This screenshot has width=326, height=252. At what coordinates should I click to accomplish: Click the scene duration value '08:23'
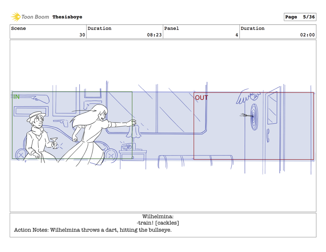[x=154, y=35]
